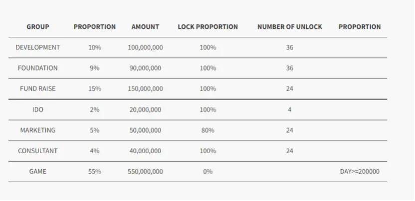Select the FOUNDATION group cell

point(38,68)
